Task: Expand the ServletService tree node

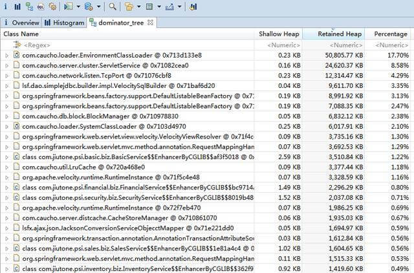Action: [7, 65]
